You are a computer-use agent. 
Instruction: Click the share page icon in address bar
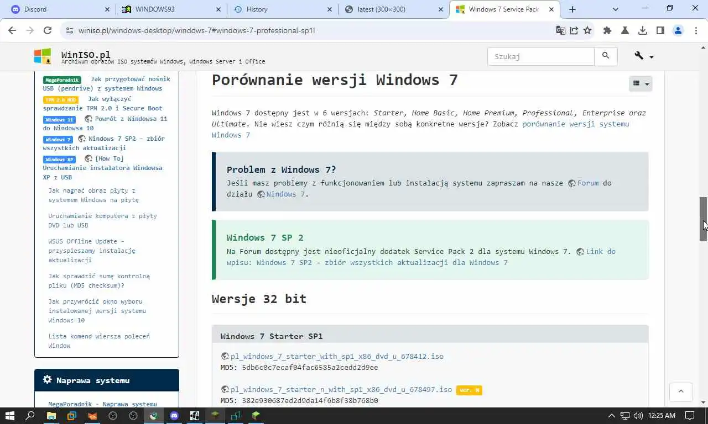point(574,30)
